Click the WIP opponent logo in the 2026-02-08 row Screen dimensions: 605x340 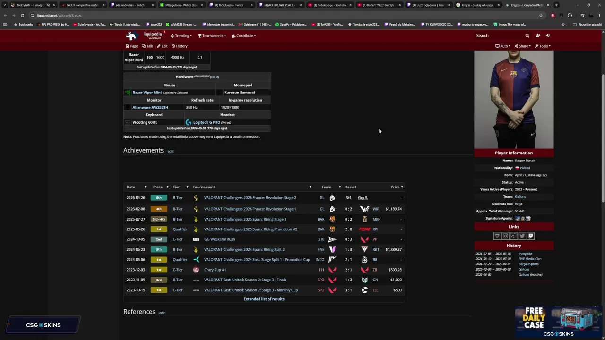click(x=364, y=209)
